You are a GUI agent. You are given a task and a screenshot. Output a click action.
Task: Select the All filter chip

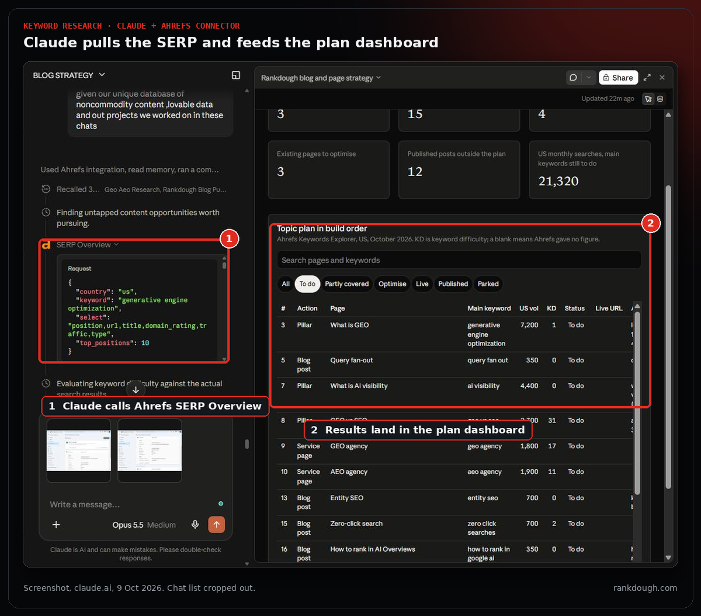[x=286, y=284]
